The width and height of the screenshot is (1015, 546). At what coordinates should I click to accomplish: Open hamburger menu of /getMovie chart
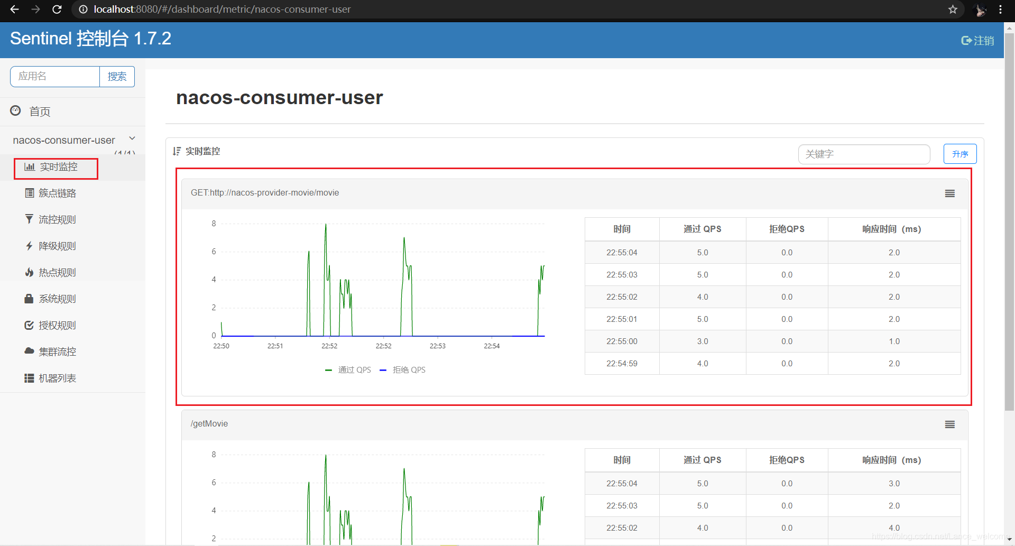[950, 424]
